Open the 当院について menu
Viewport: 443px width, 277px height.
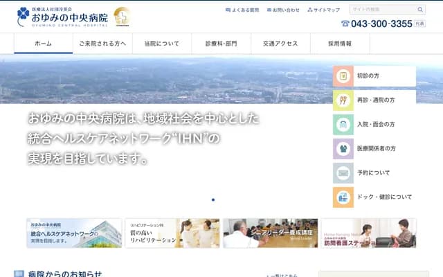tap(162, 44)
